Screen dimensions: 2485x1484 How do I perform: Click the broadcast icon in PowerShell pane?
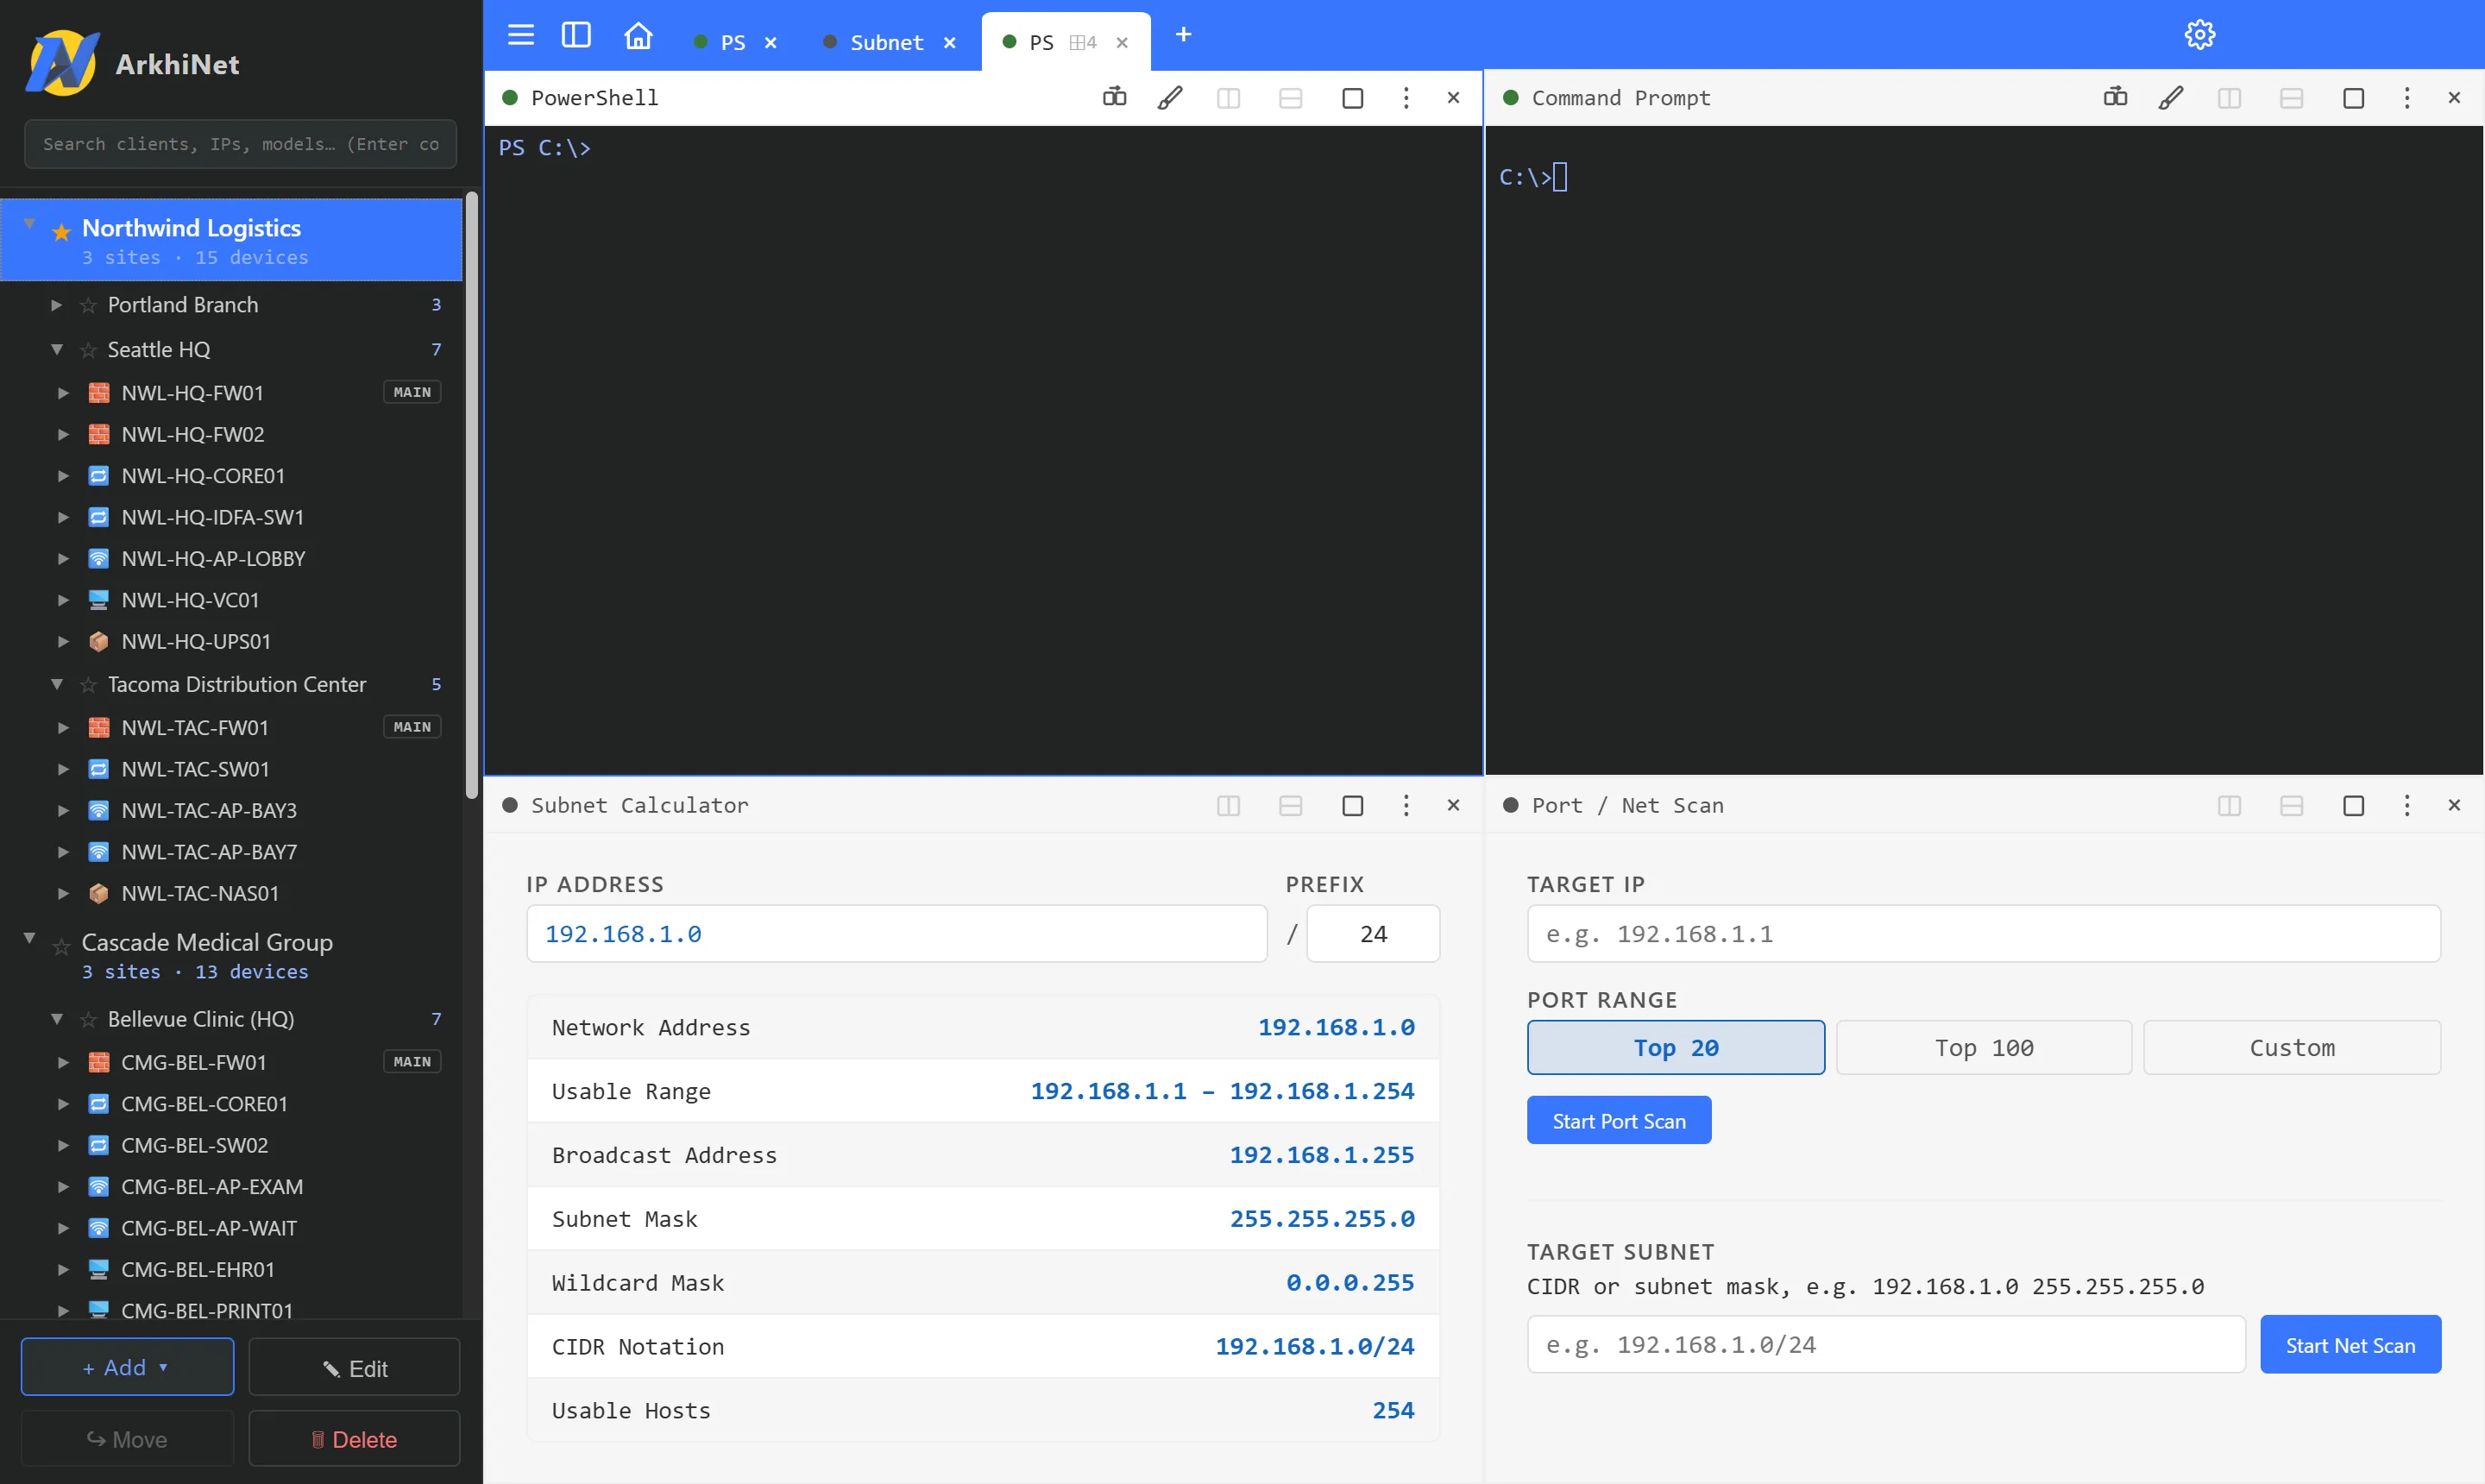(x=1114, y=98)
